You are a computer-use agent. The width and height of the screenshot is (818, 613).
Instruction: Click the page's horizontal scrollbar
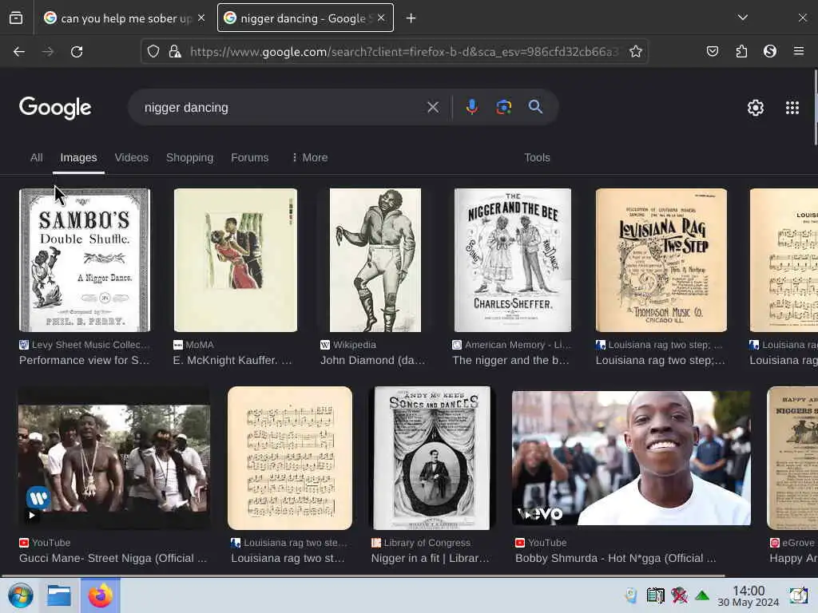(x=363, y=576)
